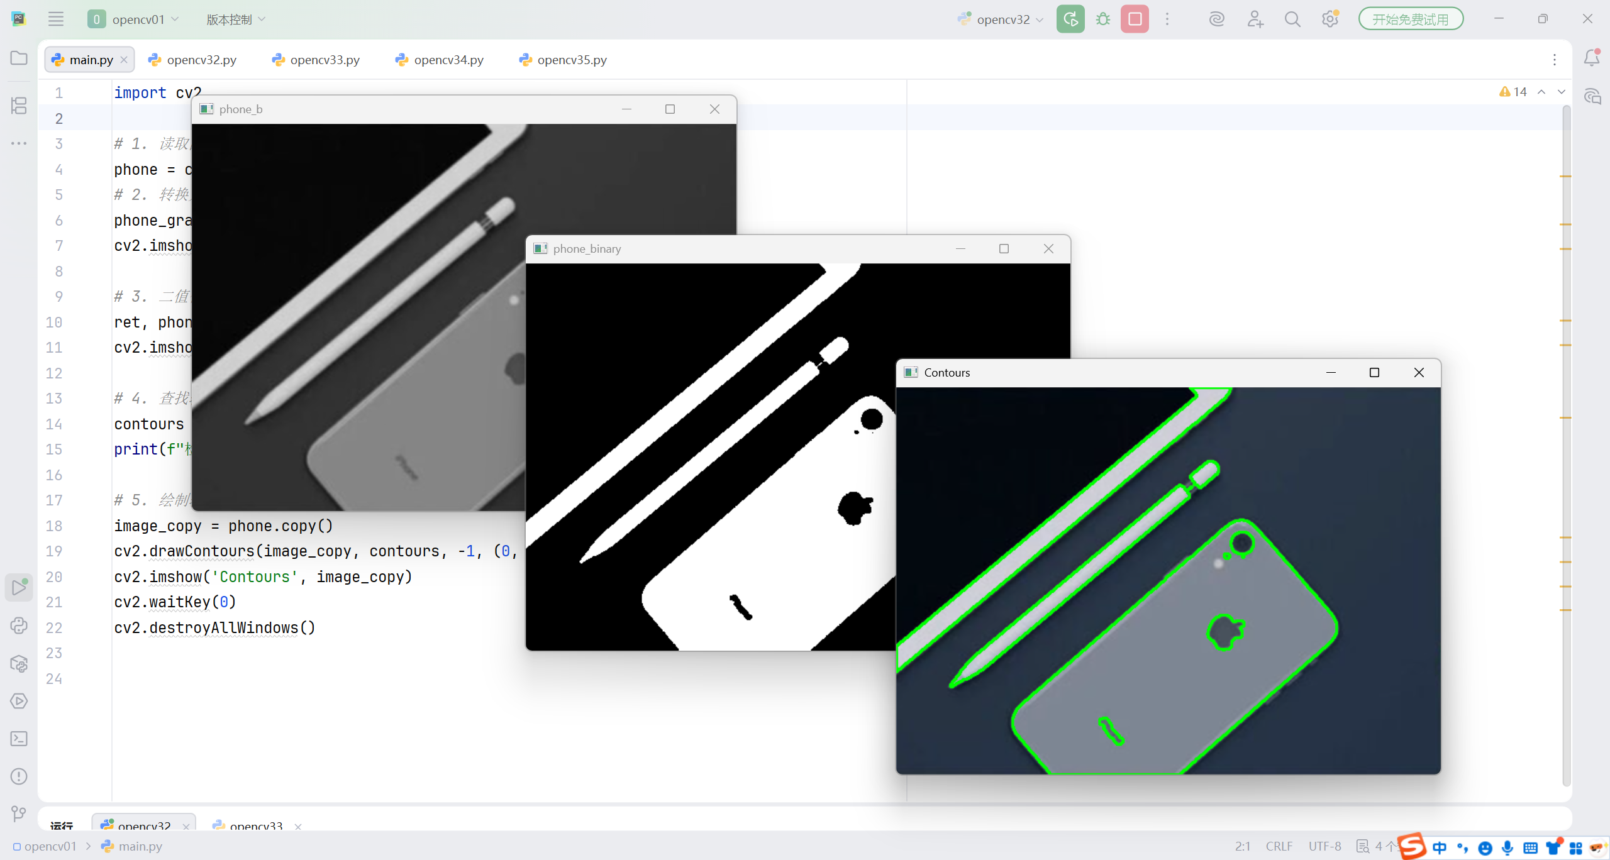Stop the running program
Viewport: 1610px width, 860px height.
coord(1135,19)
